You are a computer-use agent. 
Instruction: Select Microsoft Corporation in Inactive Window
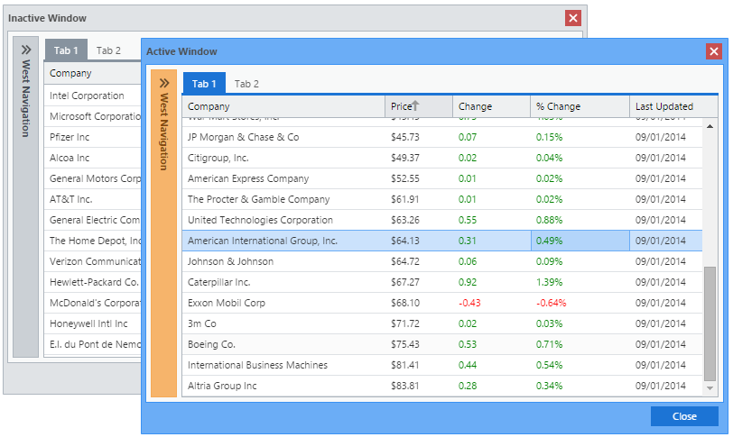tap(93, 116)
